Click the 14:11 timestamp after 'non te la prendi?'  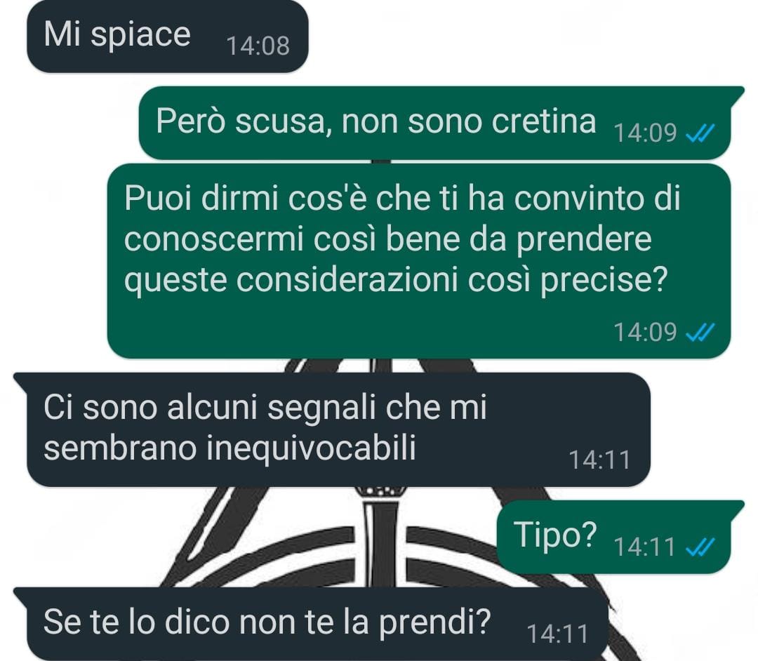click(557, 634)
